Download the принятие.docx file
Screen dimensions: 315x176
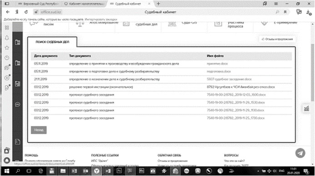pyautogui.click(x=217, y=64)
